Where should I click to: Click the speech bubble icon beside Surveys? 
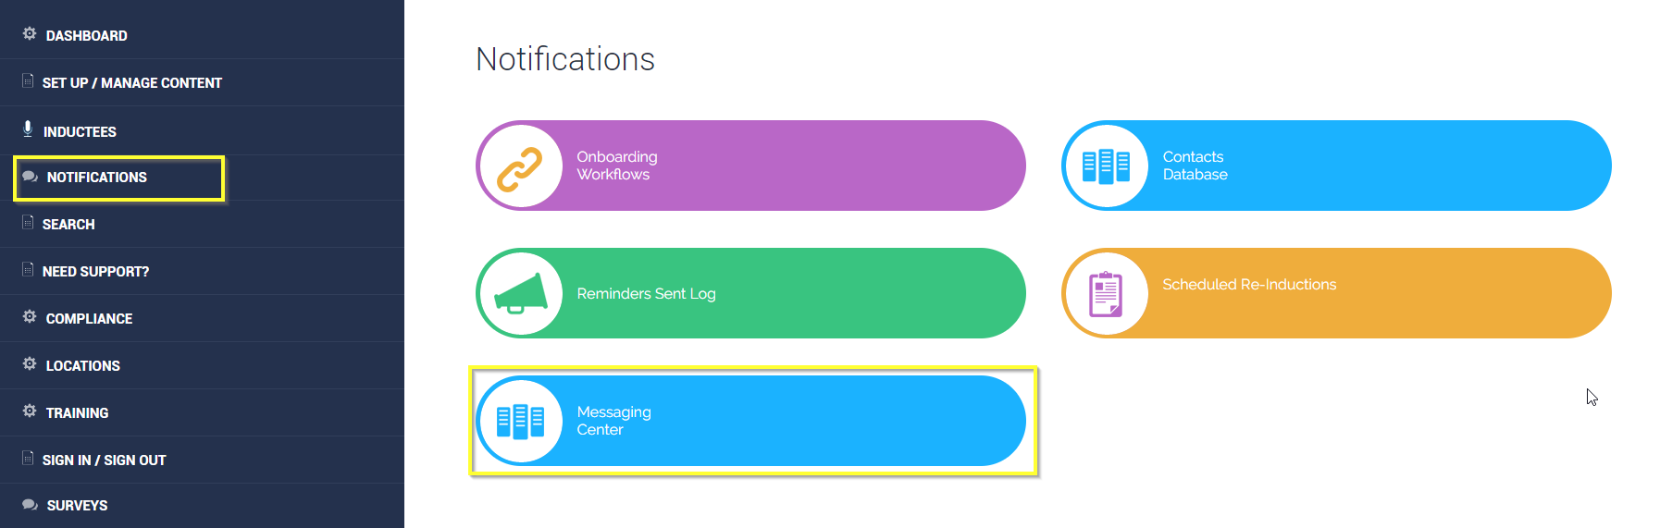[30, 505]
